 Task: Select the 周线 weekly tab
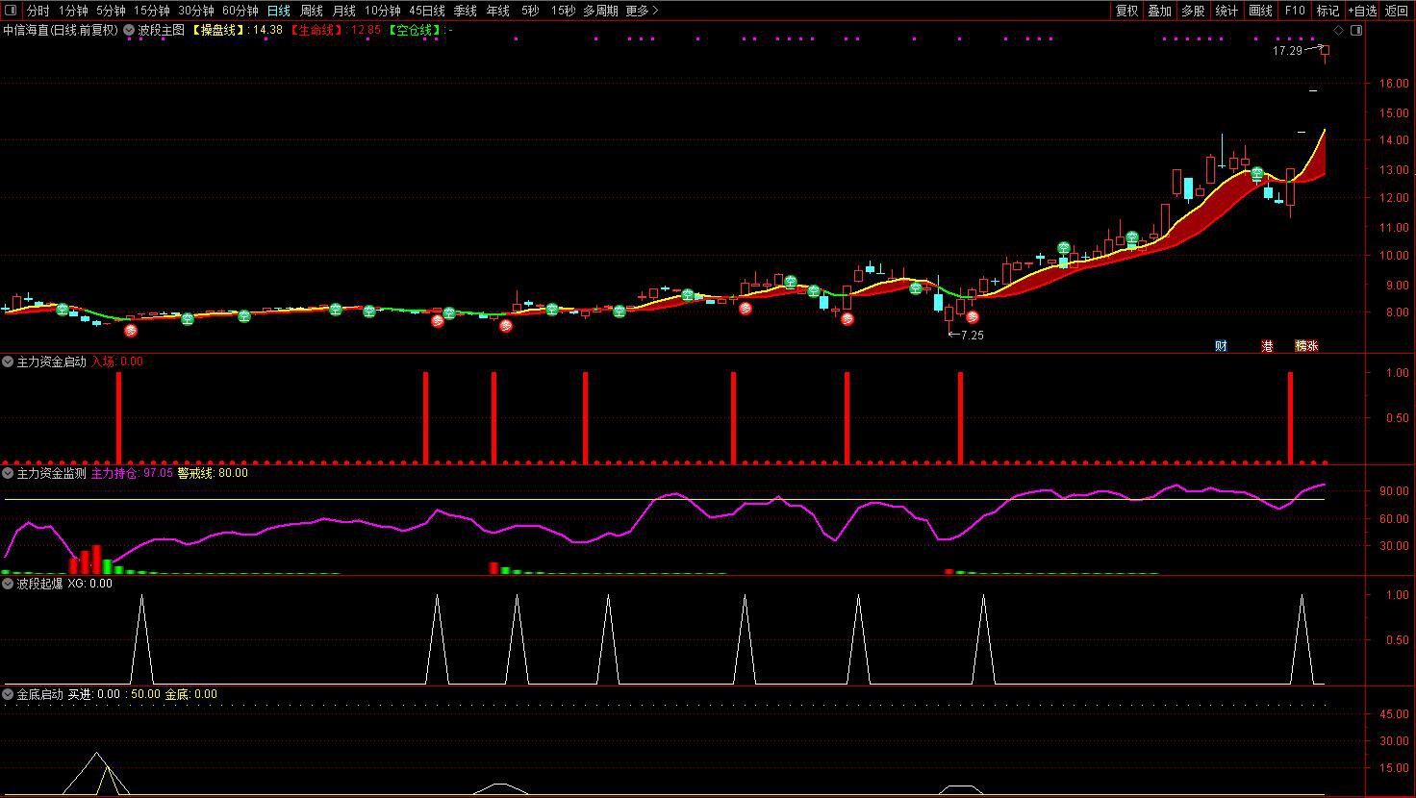pyautogui.click(x=312, y=11)
